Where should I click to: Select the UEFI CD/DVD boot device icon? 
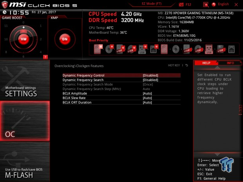pyautogui.click(x=109, y=49)
